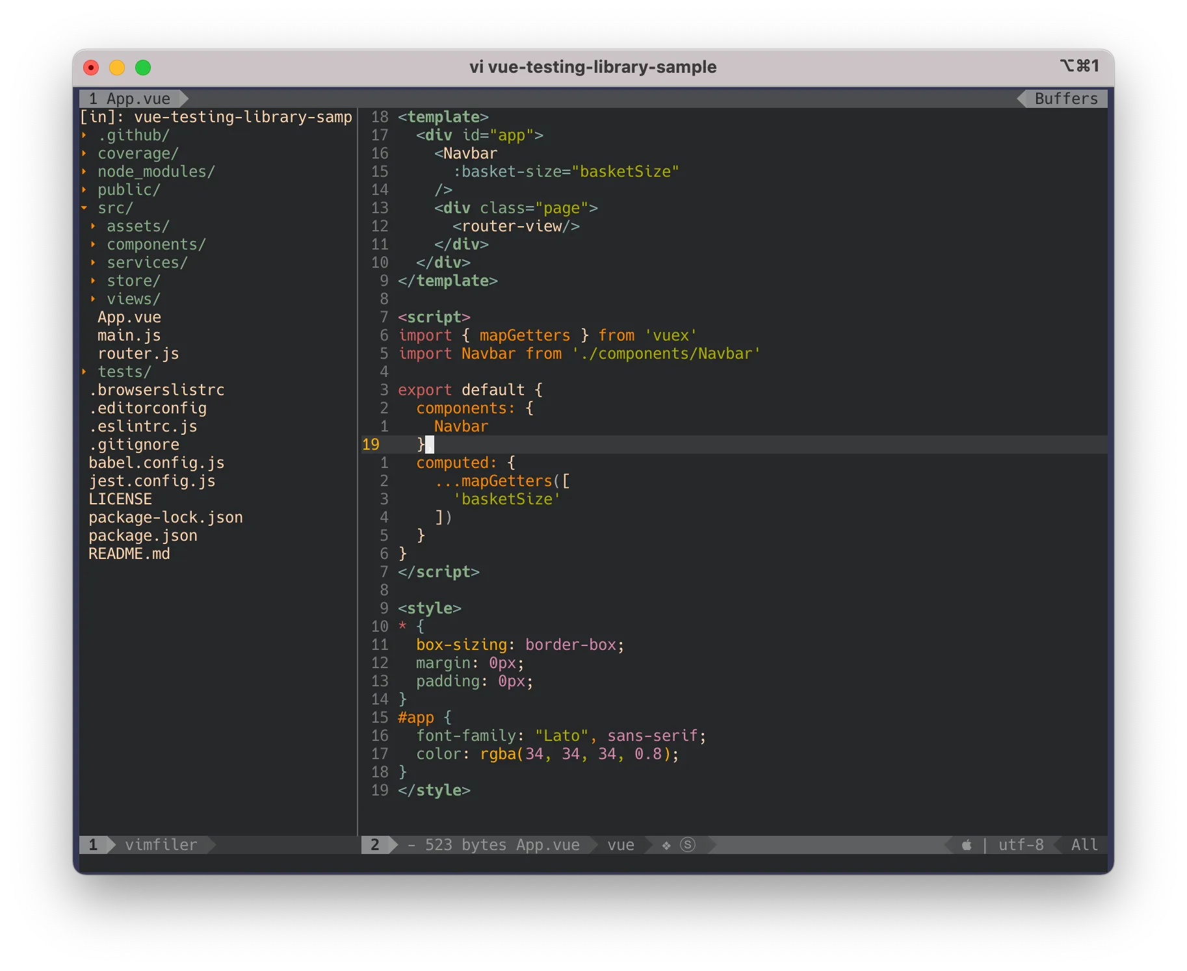Click './components/Navbar' import string
Viewport: 1187px width, 971px height.
point(666,354)
